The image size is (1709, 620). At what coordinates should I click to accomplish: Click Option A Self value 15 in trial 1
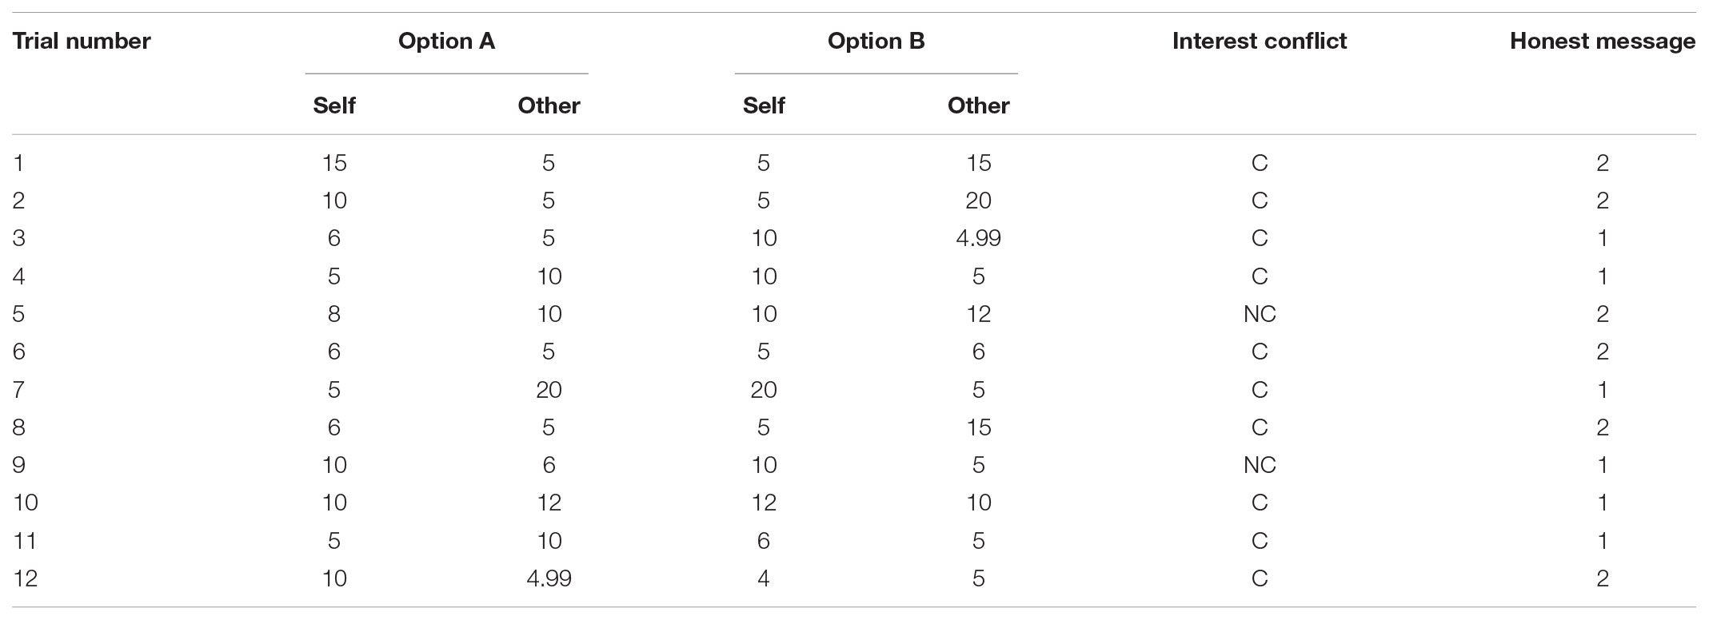[x=334, y=163]
